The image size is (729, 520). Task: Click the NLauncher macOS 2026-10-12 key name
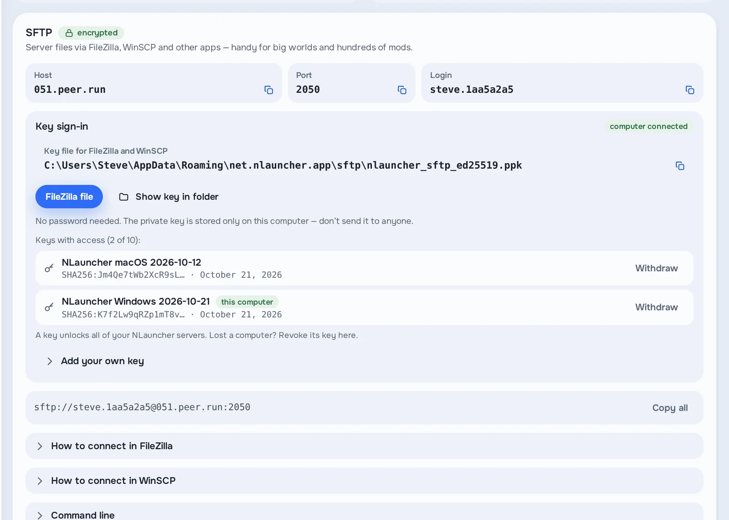pos(131,262)
